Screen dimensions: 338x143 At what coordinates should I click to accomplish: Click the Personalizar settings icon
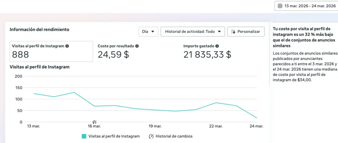click(x=233, y=32)
